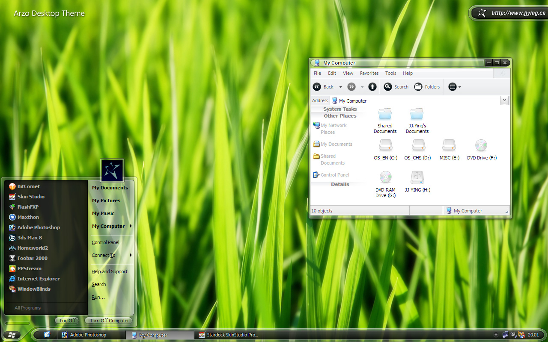Open the Run... dialog from Start menu
Viewport: 548px width, 342px height.
coord(98,297)
